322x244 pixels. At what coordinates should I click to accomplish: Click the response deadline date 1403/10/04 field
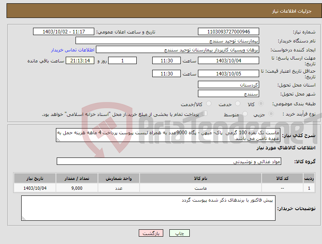pos(229,60)
